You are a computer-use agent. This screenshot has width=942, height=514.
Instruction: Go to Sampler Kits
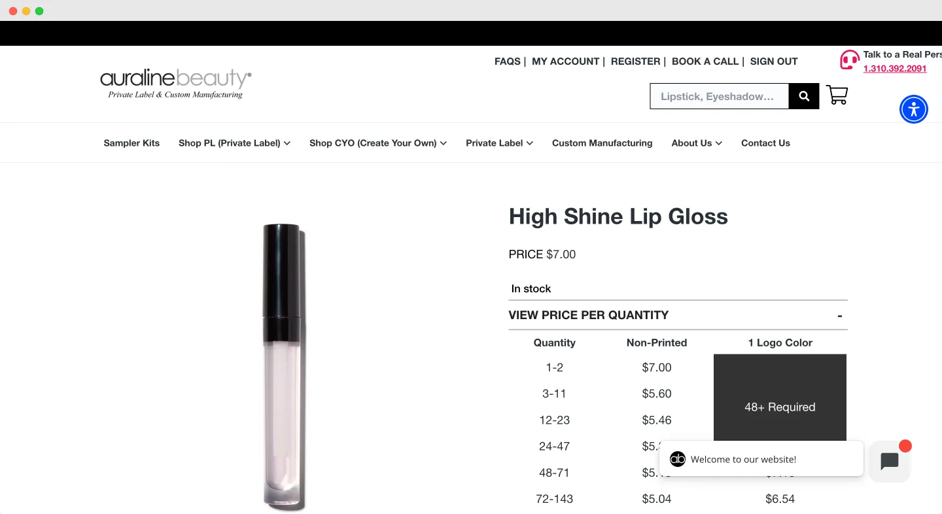coord(131,143)
